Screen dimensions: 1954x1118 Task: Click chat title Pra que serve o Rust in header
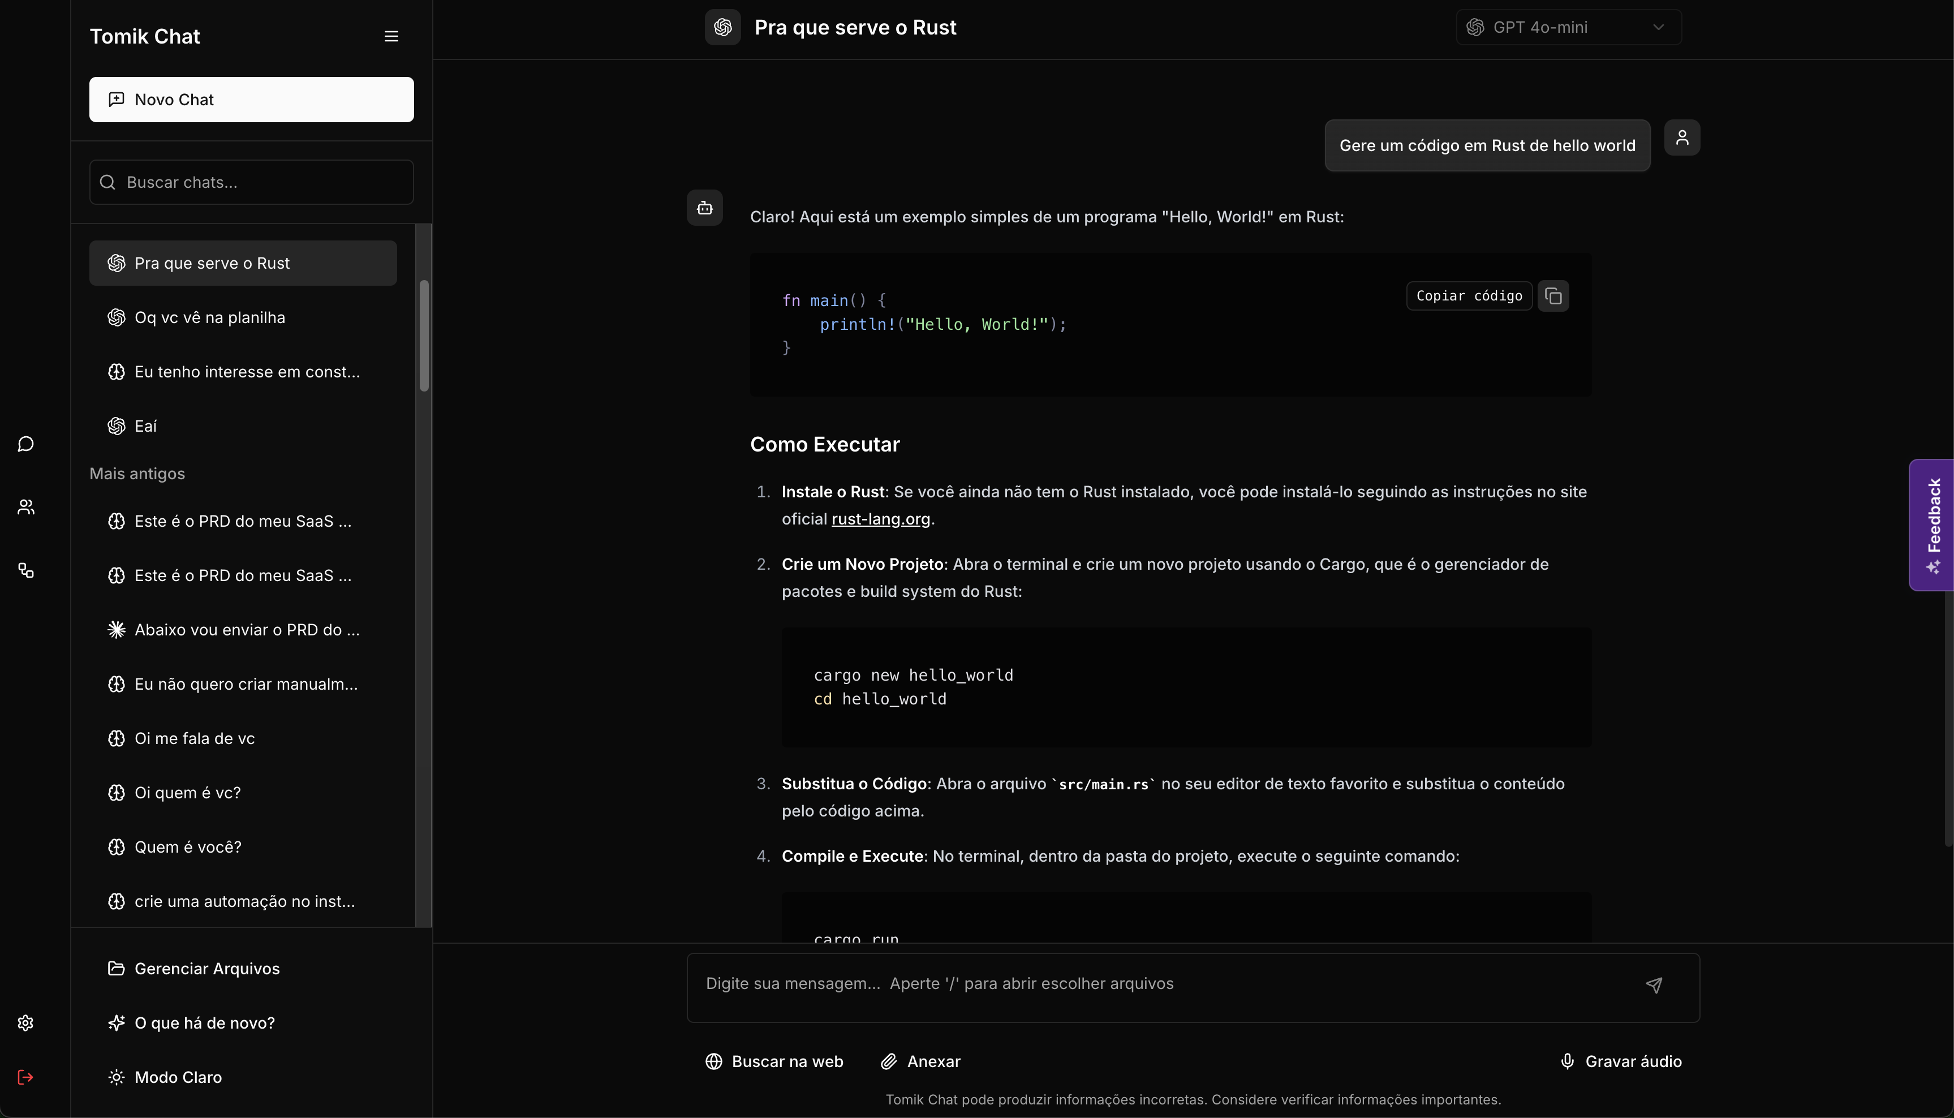click(855, 28)
